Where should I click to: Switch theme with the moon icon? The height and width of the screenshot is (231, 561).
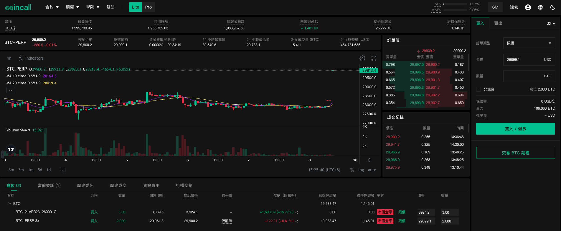click(x=553, y=7)
